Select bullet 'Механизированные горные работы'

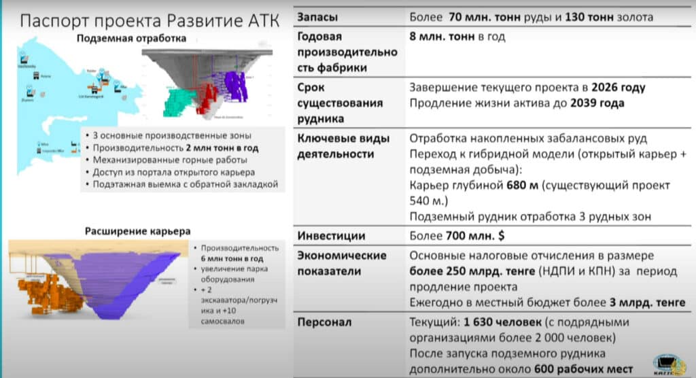(x=169, y=160)
